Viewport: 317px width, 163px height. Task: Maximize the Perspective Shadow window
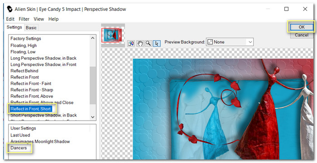click(286, 9)
